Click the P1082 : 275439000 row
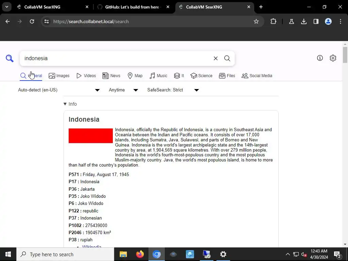Viewport: 348px width, 261px height. (x=88, y=225)
